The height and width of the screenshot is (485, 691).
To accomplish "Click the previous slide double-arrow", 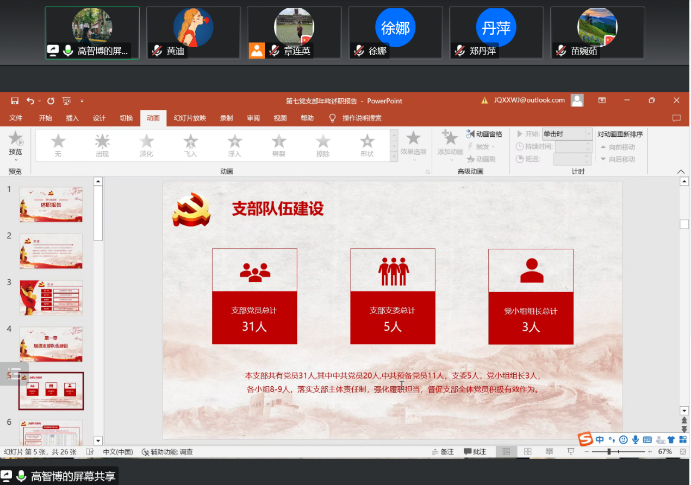I will tap(684, 420).
